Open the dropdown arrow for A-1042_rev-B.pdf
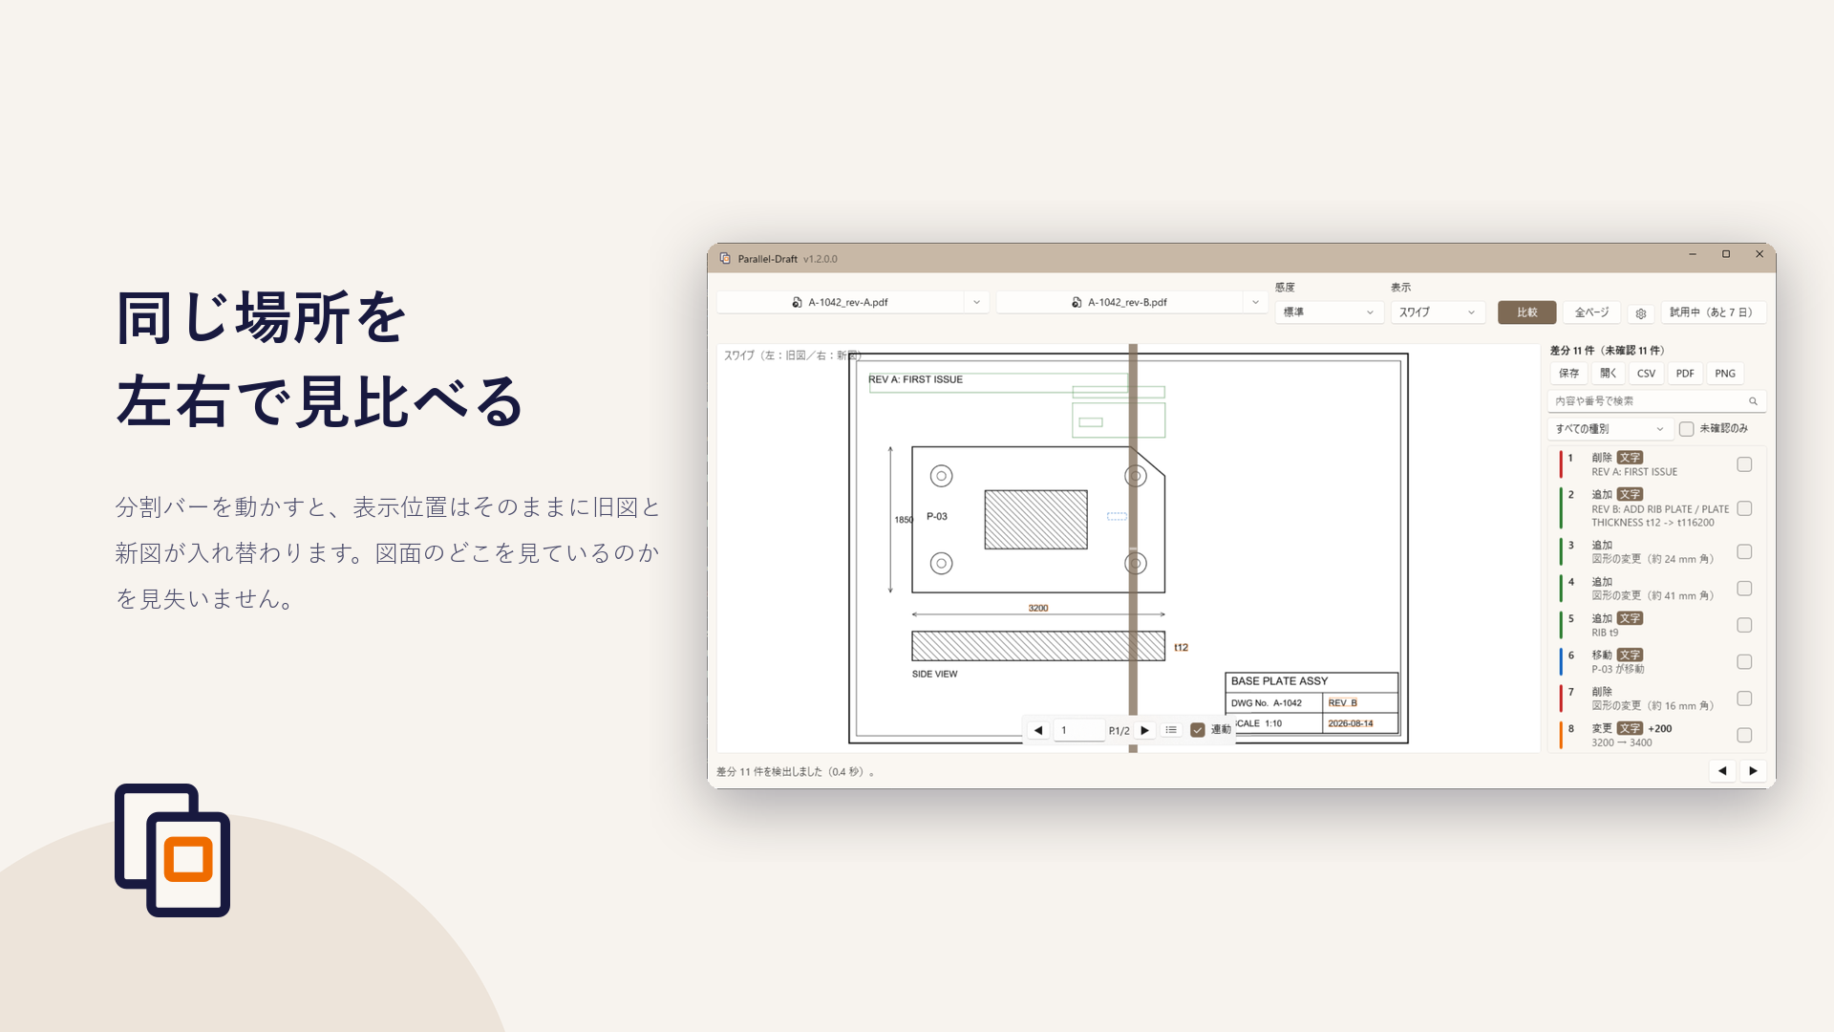The image size is (1834, 1032). tap(1255, 302)
